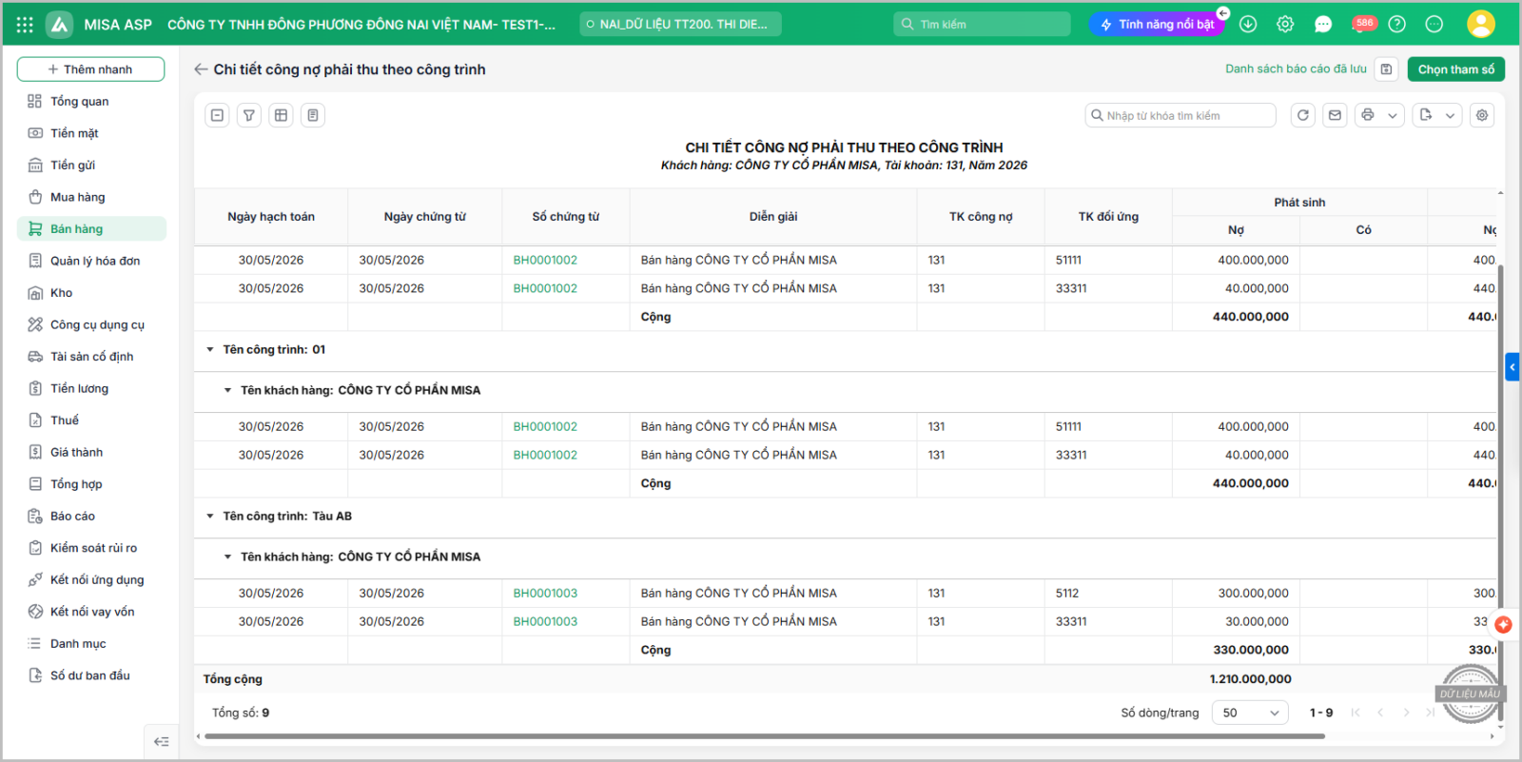The height and width of the screenshot is (762, 1522).
Task: Open the app grid launcher icon
Action: click(x=25, y=25)
